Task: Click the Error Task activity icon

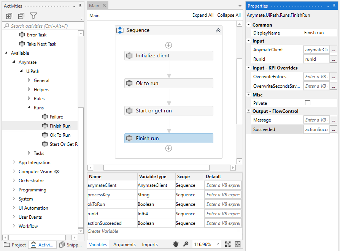Action: 22,35
